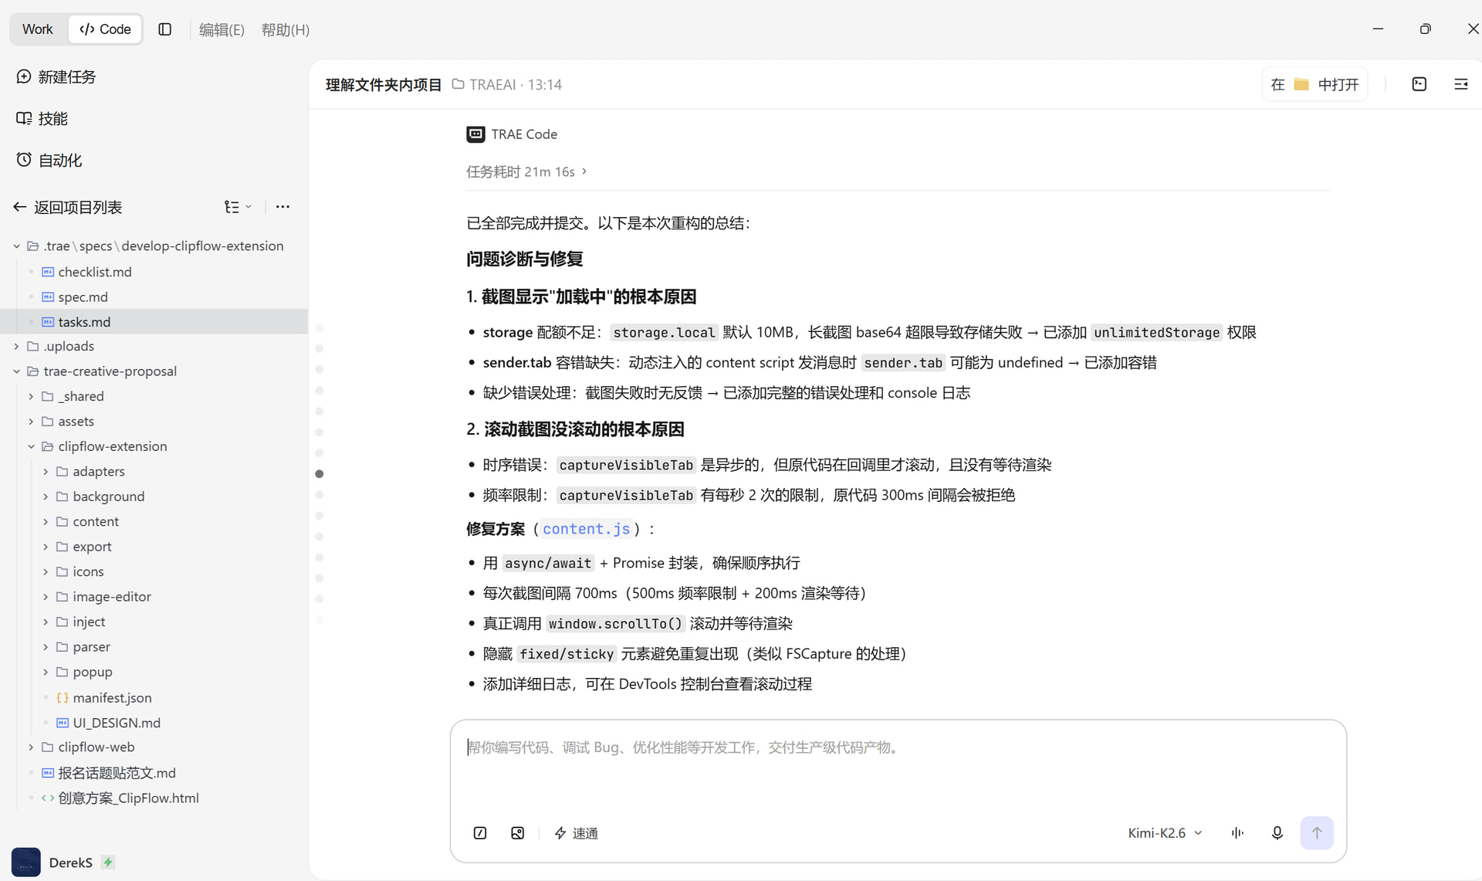1482x881 pixels.
Task: Switch to Work mode
Action: (x=38, y=29)
